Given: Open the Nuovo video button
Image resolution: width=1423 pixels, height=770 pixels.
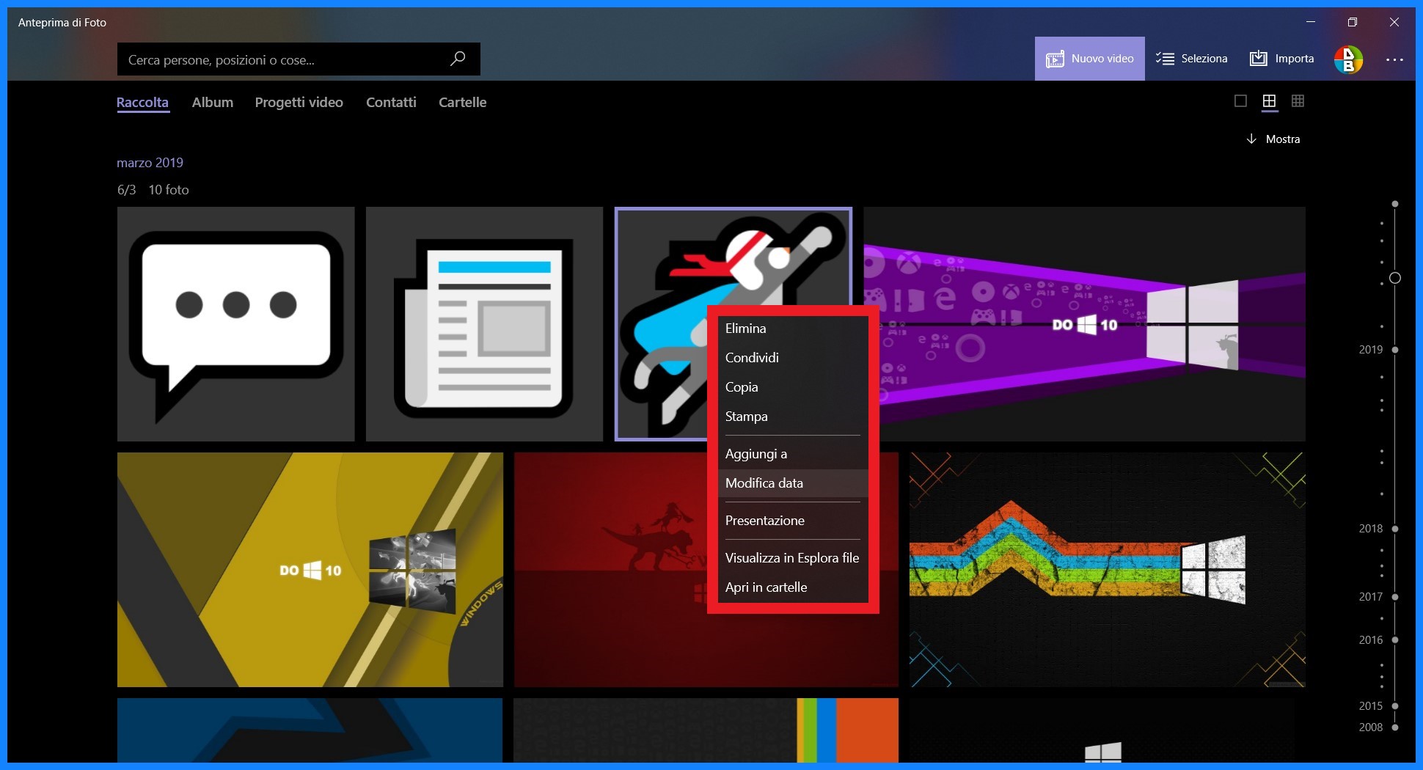Looking at the screenshot, I should (x=1089, y=59).
